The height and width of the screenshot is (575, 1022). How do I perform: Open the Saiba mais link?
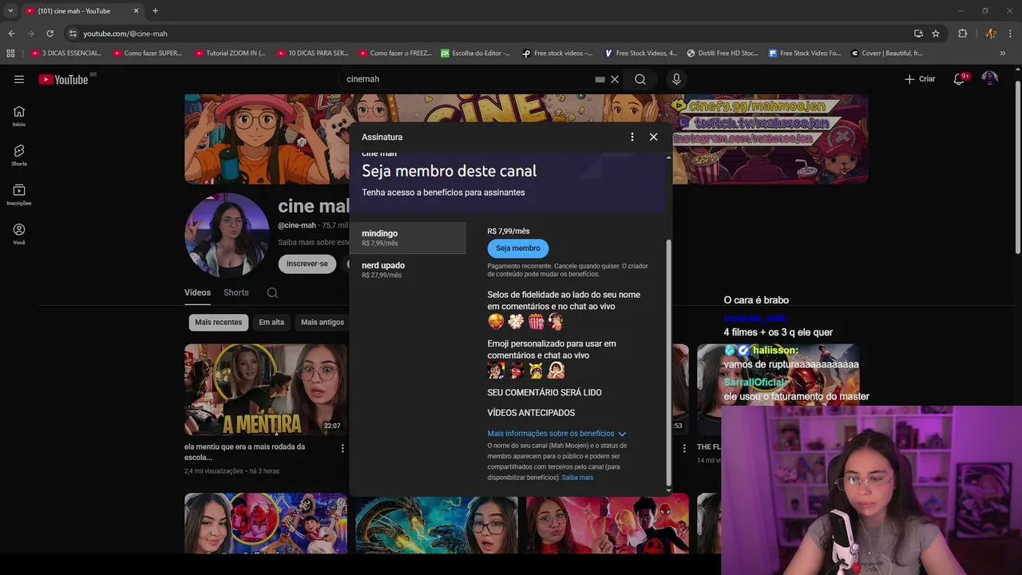click(577, 478)
